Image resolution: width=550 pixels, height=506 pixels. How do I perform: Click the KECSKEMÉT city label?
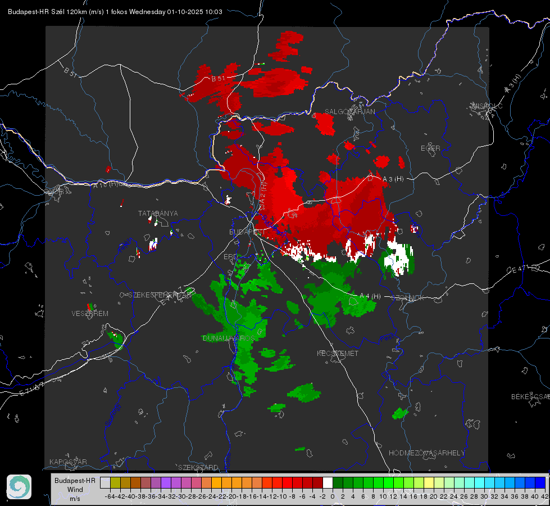[x=338, y=353]
